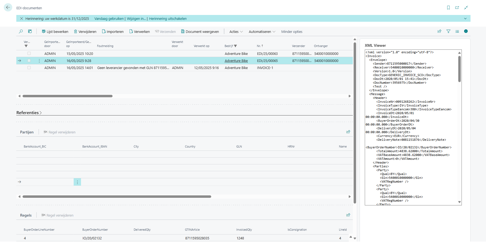Click the document list horizontal scrollbar
The image size is (486, 247).
click(x=67, y=96)
